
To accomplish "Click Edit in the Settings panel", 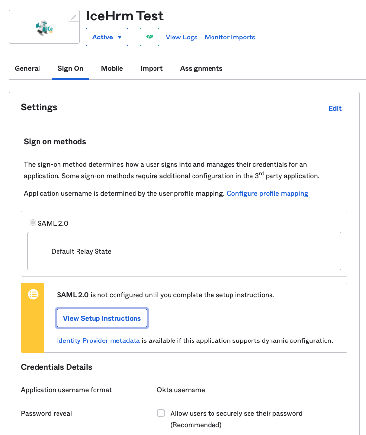I will (335, 108).
